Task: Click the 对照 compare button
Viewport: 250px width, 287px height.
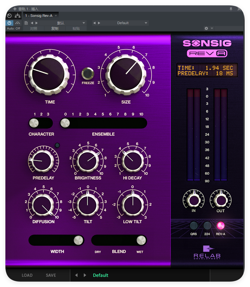Action: point(34,29)
